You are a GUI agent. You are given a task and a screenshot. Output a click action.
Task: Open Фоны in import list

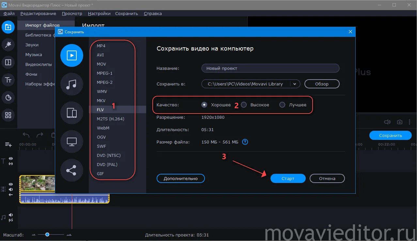31,74
